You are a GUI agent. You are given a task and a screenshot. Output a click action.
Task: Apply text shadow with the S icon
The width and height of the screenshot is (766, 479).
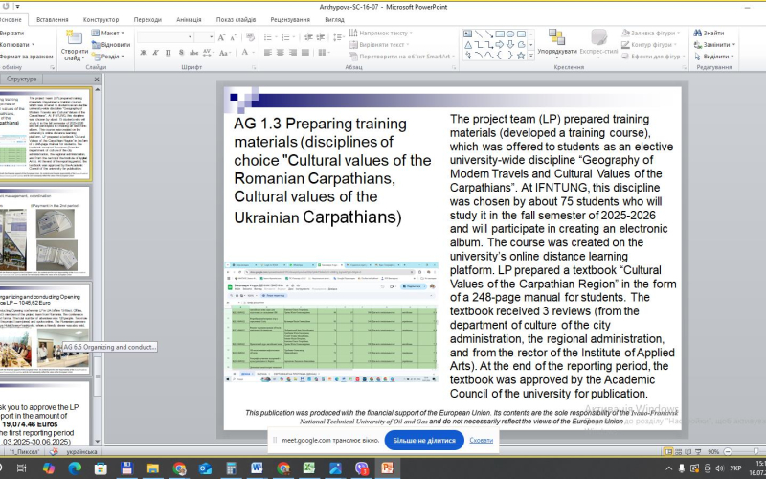tap(181, 53)
